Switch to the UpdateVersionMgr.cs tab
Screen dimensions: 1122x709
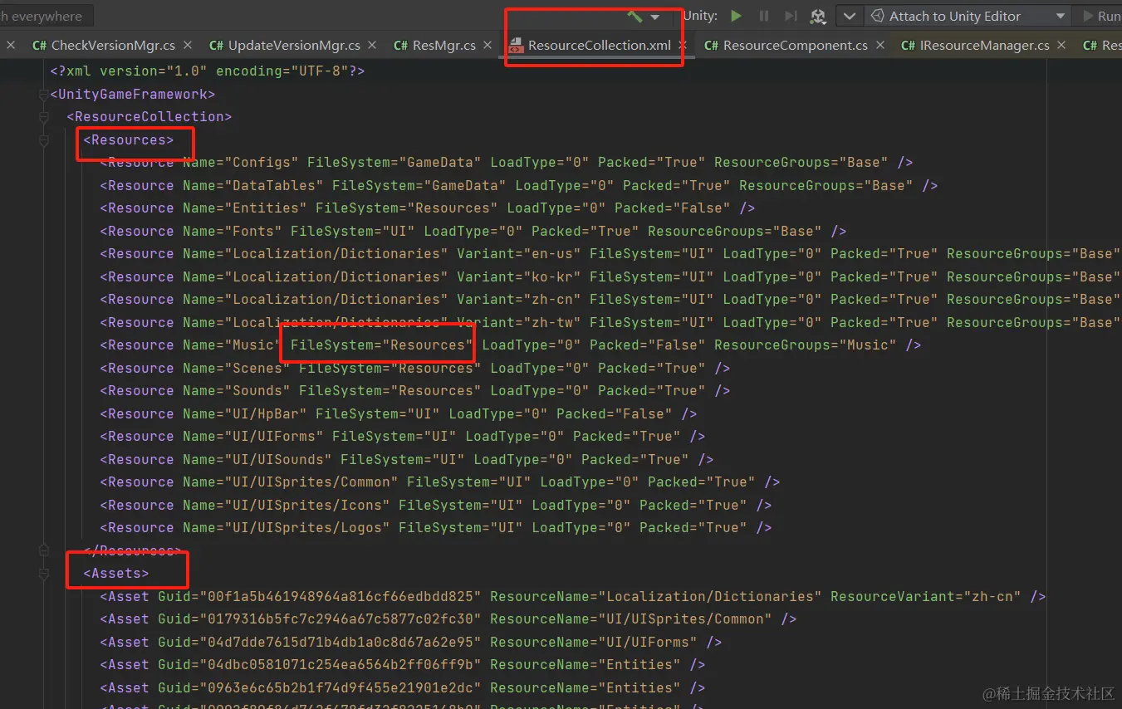285,45
